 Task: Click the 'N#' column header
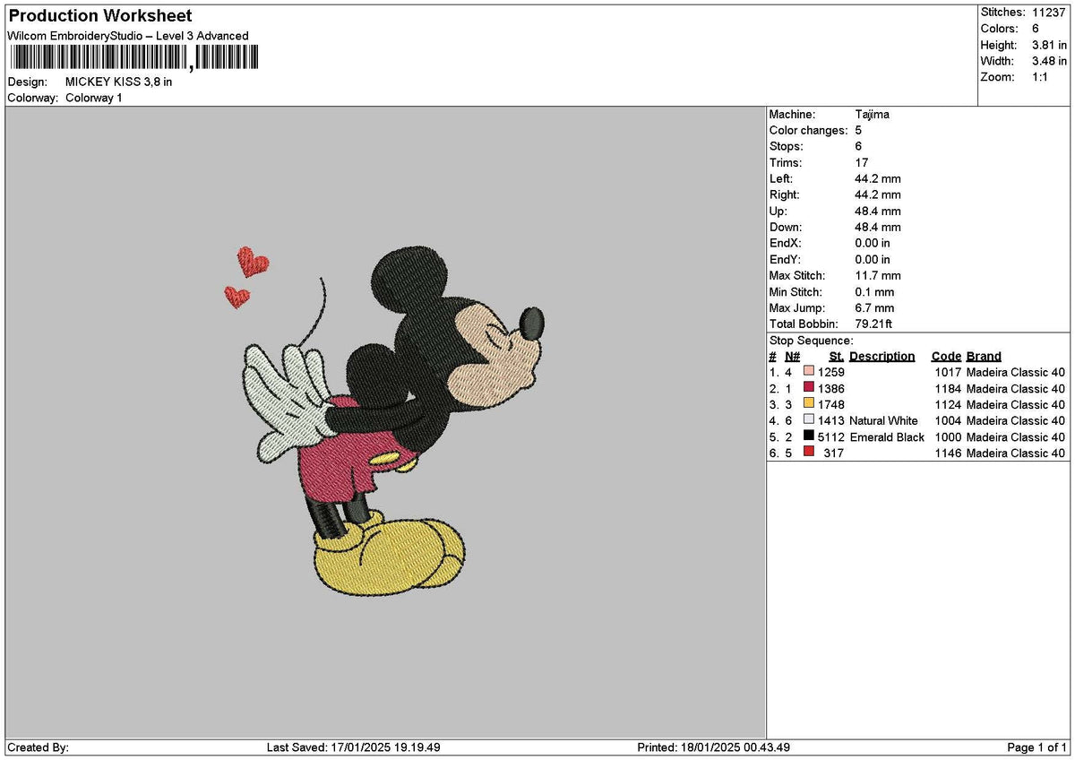(x=793, y=357)
